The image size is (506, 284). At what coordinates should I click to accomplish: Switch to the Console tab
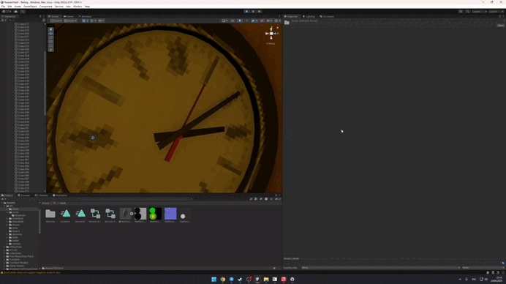coord(23,195)
